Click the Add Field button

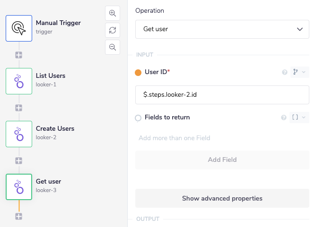[222, 160]
